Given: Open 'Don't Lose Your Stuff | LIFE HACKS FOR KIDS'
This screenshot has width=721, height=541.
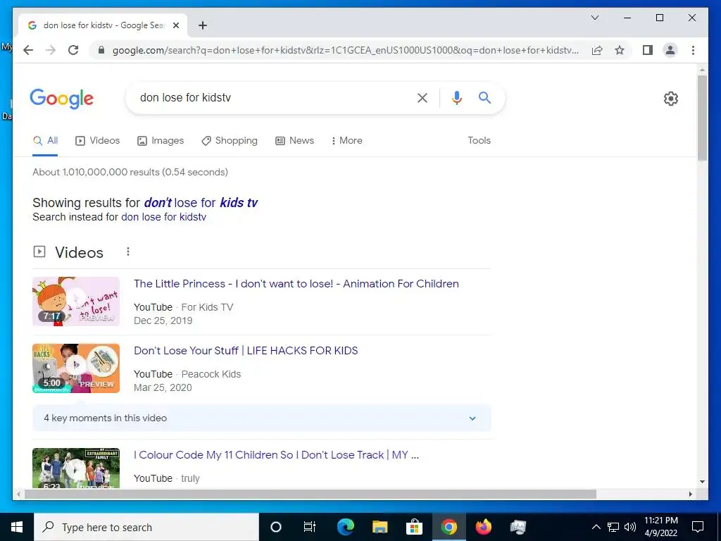Looking at the screenshot, I should pyautogui.click(x=246, y=351).
